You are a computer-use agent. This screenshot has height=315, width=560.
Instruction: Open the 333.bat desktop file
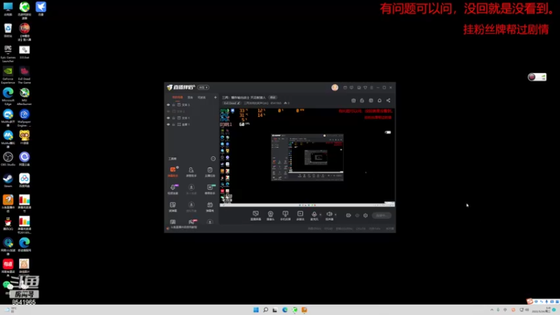[24, 52]
